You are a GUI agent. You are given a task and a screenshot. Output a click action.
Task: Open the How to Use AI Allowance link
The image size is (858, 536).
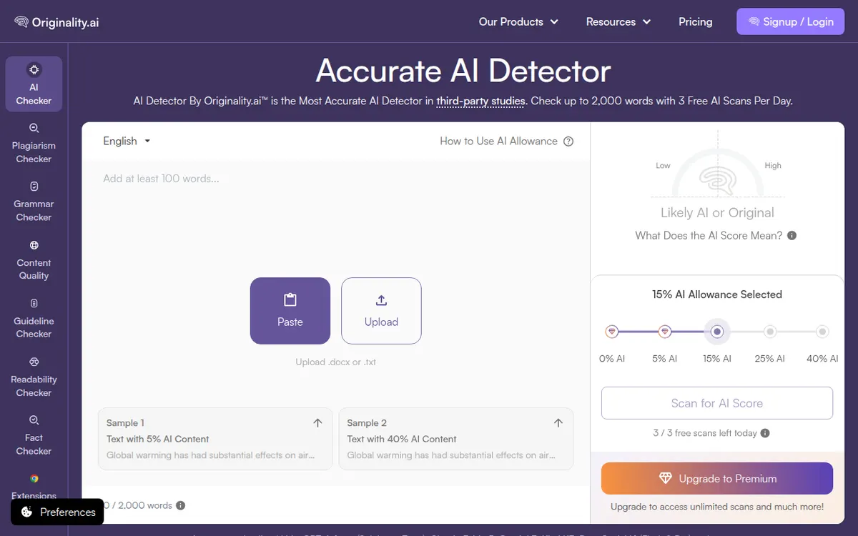(499, 142)
